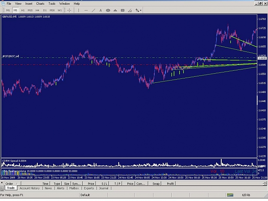This screenshot has width=268, height=201.
Task: Open the Window menu
Action: coord(64,3)
